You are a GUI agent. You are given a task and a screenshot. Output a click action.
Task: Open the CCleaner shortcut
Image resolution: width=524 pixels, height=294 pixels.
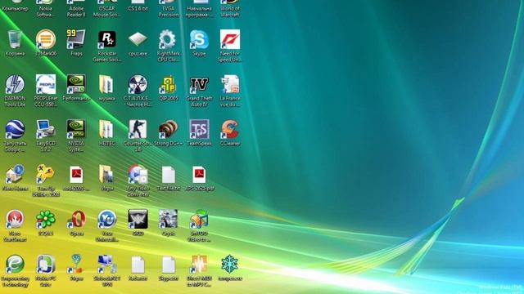click(230, 129)
